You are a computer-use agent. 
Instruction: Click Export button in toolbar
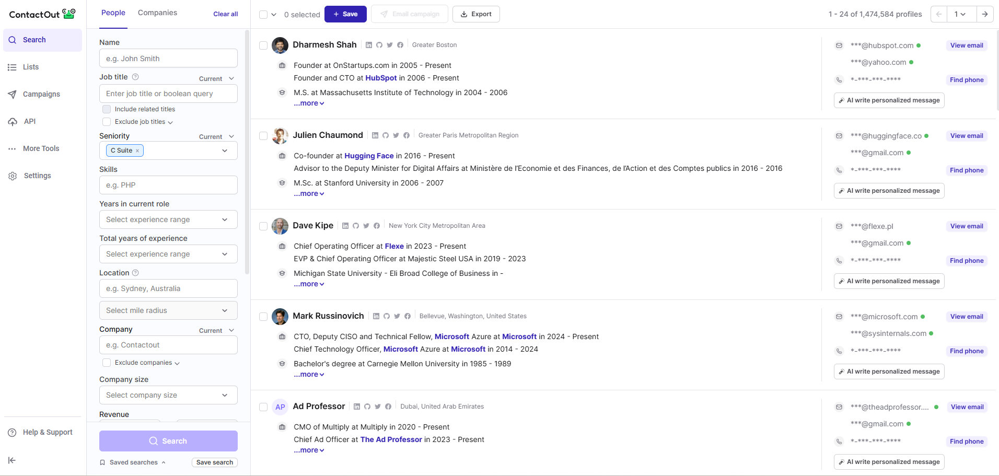tap(476, 14)
